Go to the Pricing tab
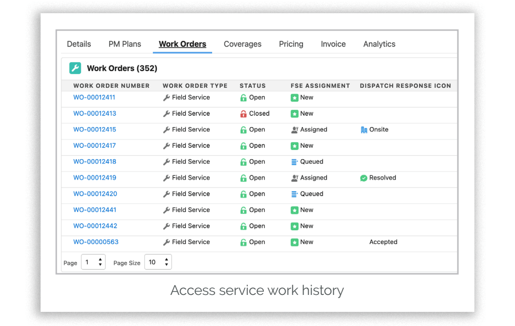The image size is (515, 326). [x=291, y=44]
